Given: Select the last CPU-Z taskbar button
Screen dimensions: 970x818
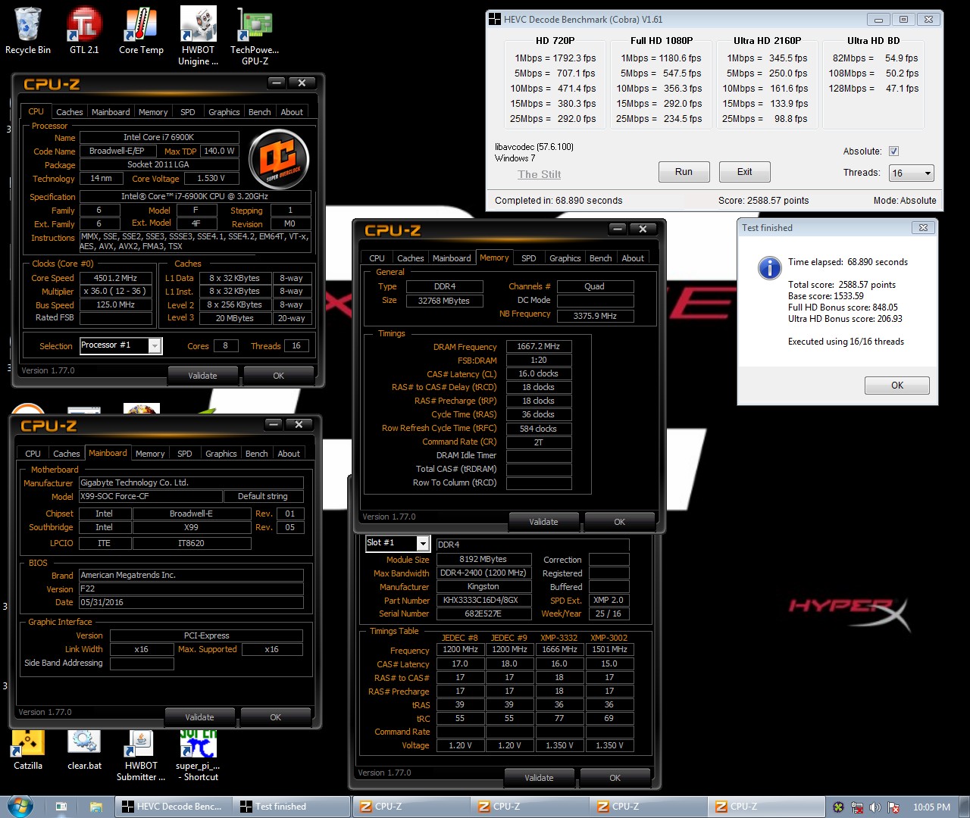Looking at the screenshot, I should click(766, 807).
